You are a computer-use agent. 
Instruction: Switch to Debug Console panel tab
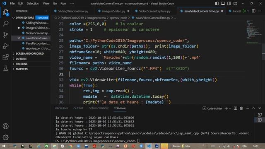click(99, 108)
